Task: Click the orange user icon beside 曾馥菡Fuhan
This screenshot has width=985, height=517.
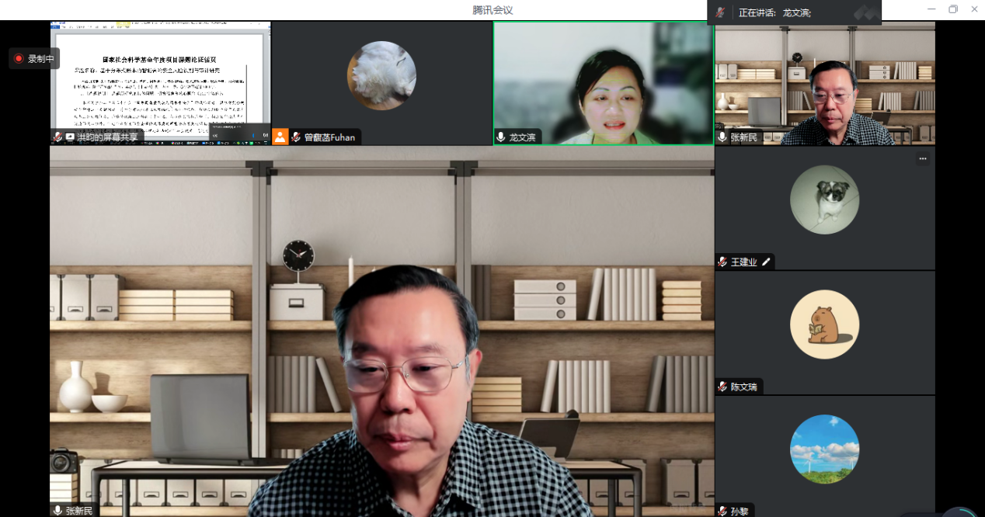Action: 280,137
